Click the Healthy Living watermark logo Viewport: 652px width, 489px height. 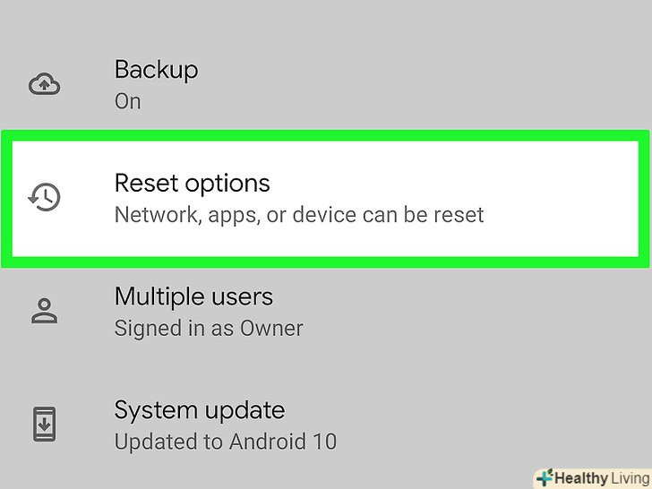click(594, 478)
